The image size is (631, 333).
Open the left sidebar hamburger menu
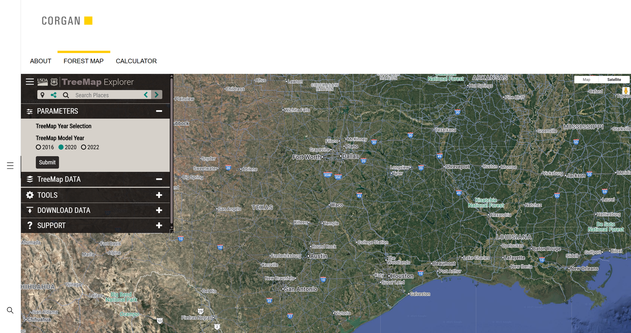click(x=10, y=166)
